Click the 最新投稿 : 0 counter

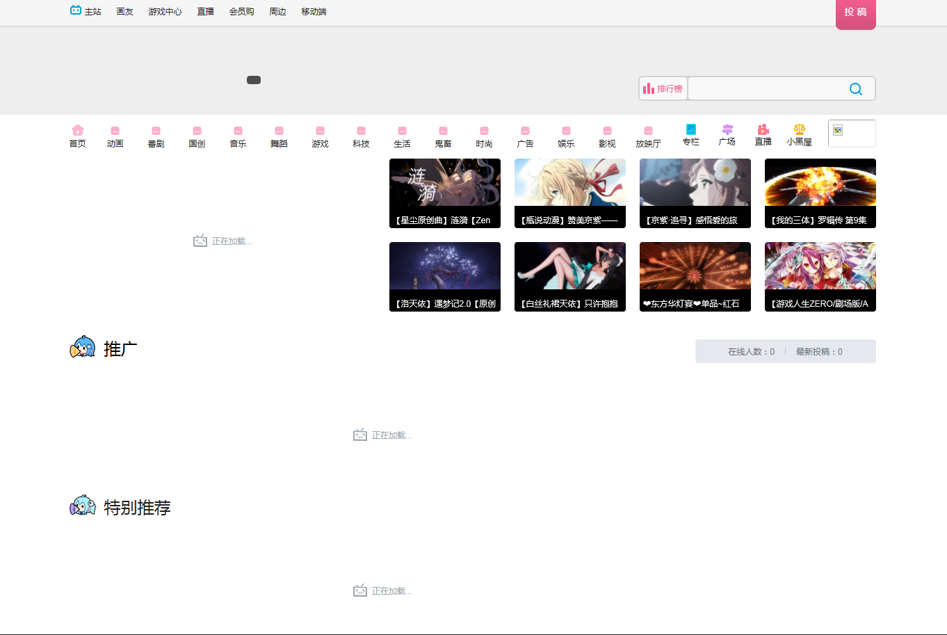click(x=819, y=352)
